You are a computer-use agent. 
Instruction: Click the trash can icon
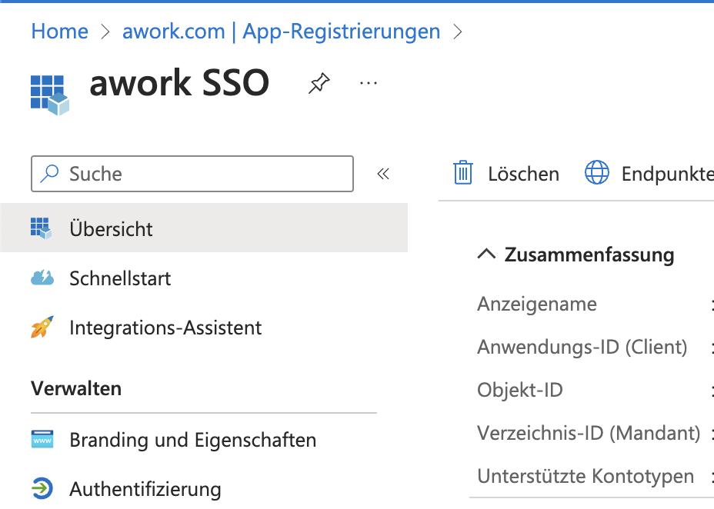[462, 173]
